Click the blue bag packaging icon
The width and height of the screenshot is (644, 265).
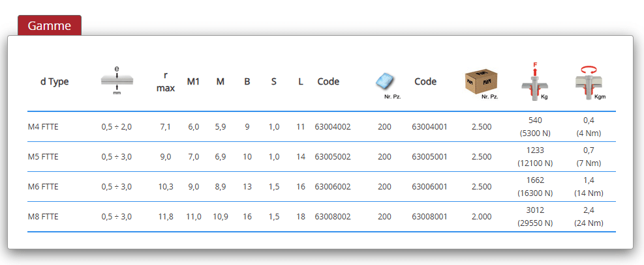pyautogui.click(x=385, y=82)
